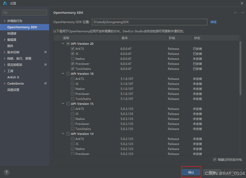Select OpenHarmony SDK in sidebar
The image size is (246, 178).
point(25,27)
